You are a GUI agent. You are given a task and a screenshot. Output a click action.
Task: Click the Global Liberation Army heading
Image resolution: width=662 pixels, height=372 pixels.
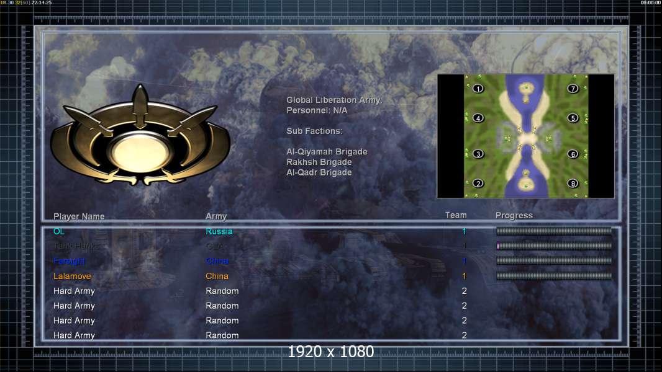click(334, 100)
